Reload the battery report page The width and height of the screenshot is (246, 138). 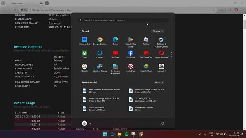15,10
